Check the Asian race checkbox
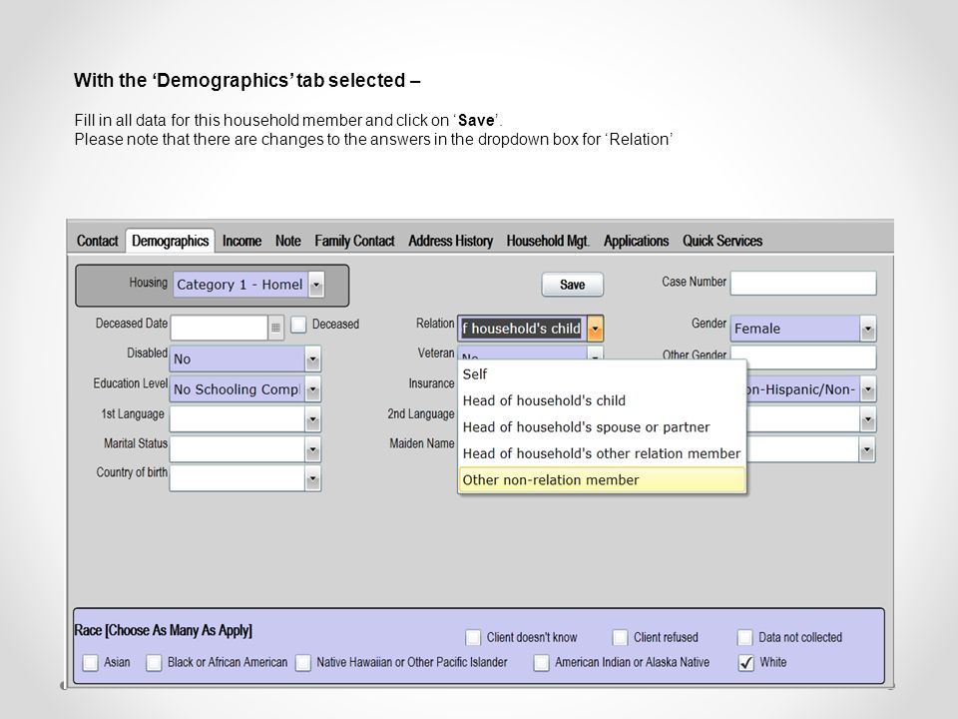The image size is (958, 719). tap(91, 662)
